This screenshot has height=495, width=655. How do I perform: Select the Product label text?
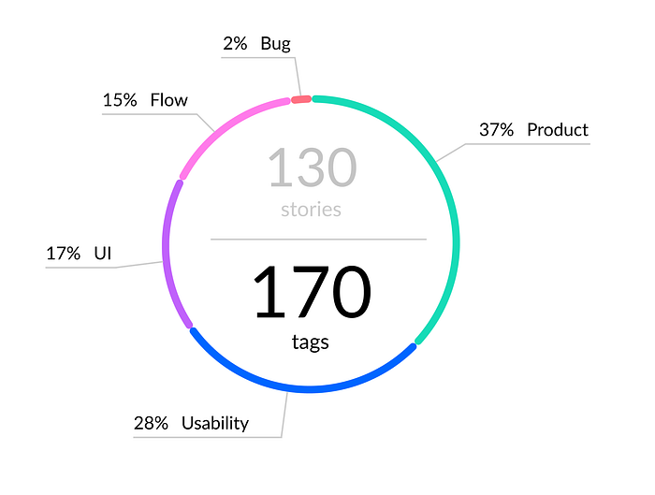(558, 130)
